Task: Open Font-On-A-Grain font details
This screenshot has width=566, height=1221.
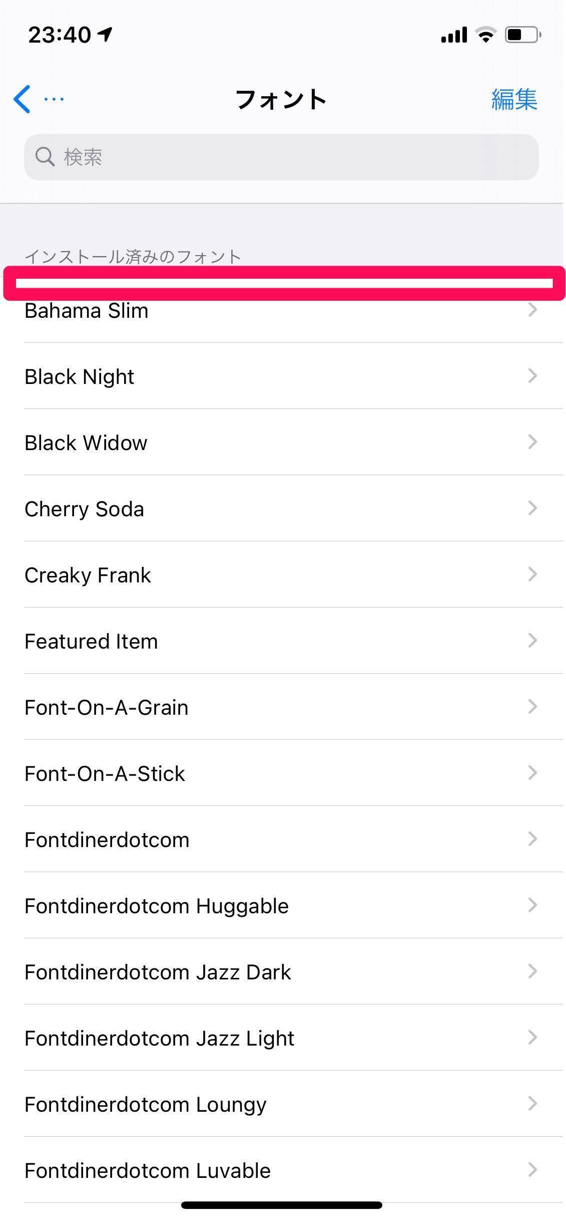Action: click(x=106, y=708)
